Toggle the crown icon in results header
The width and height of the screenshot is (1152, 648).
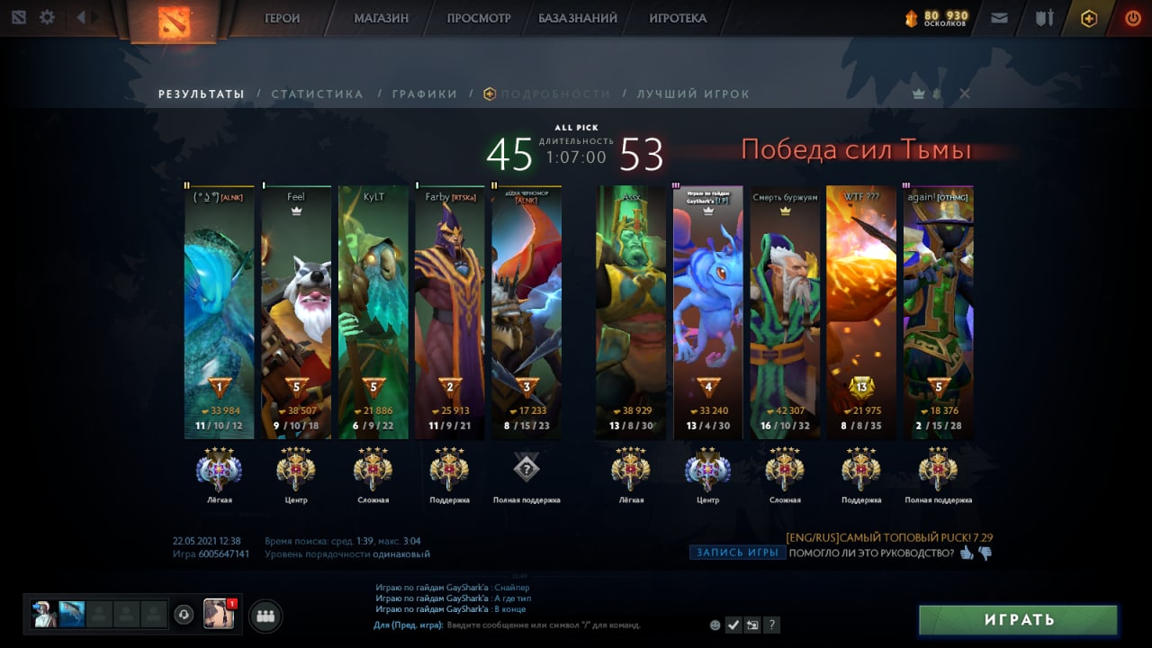[x=919, y=94]
